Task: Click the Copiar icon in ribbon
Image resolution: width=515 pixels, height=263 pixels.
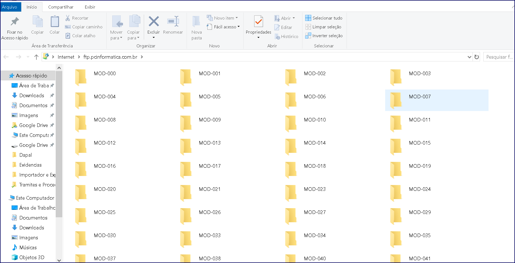Action: 37,21
